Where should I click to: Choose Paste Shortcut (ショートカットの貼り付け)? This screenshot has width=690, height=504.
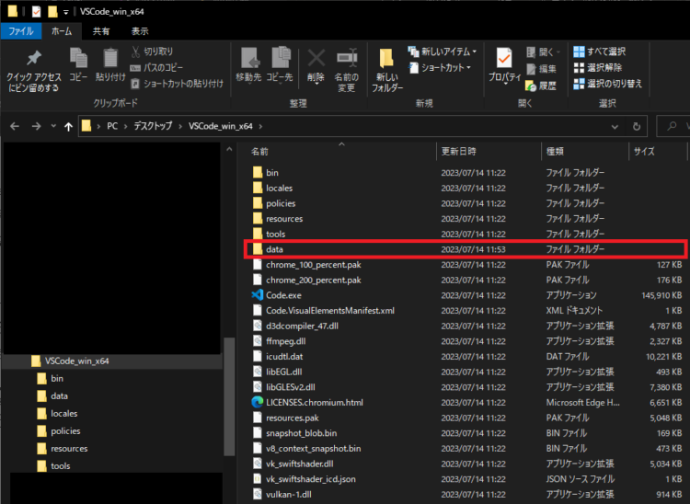178,84
